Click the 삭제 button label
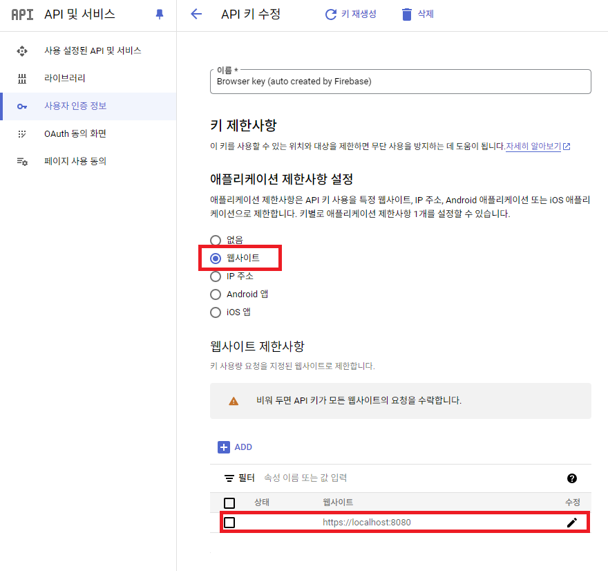The height and width of the screenshot is (571, 608). pyautogui.click(x=426, y=14)
